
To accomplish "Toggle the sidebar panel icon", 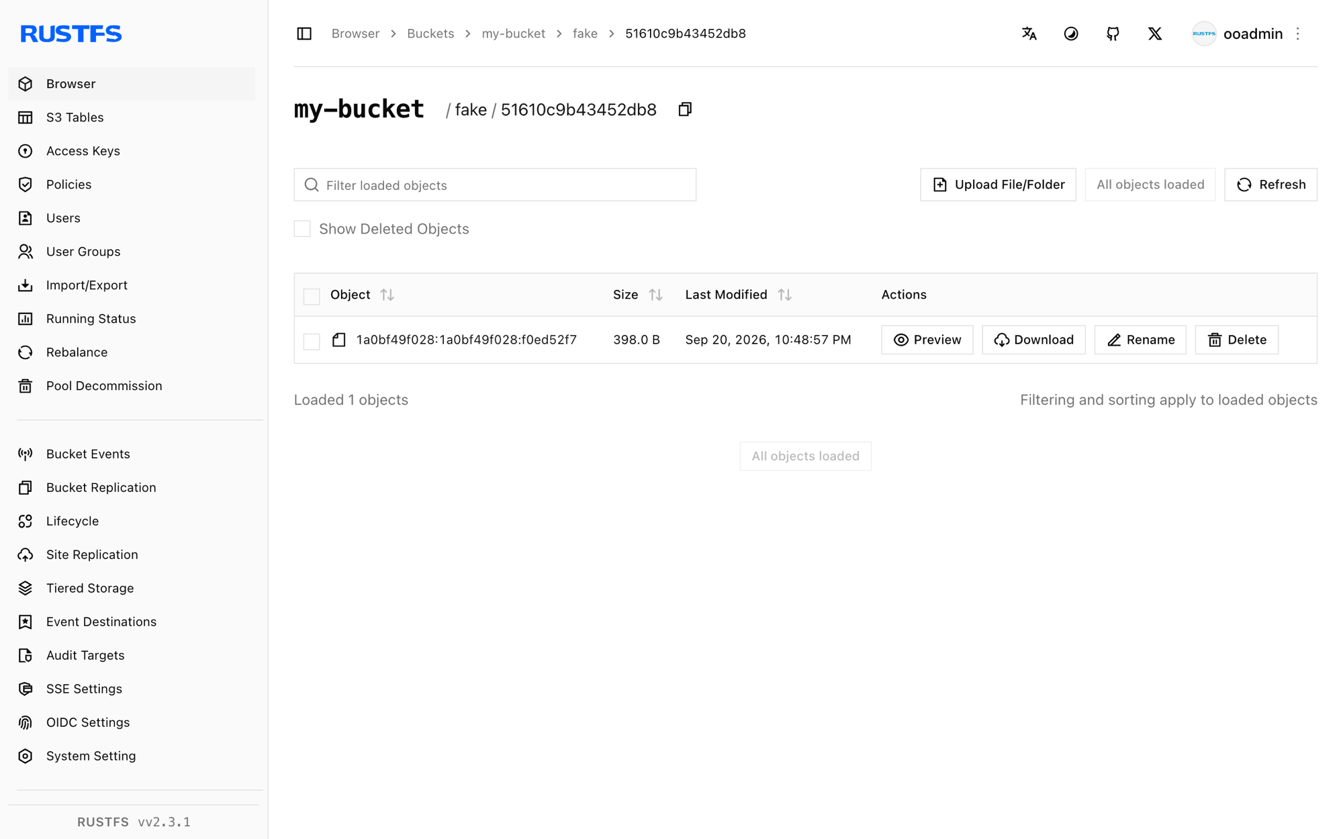I will [304, 34].
